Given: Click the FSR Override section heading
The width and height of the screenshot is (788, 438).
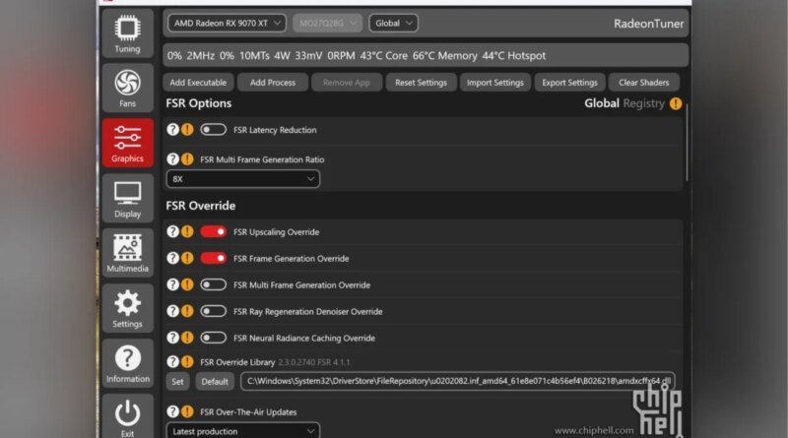Looking at the screenshot, I should coord(201,206).
